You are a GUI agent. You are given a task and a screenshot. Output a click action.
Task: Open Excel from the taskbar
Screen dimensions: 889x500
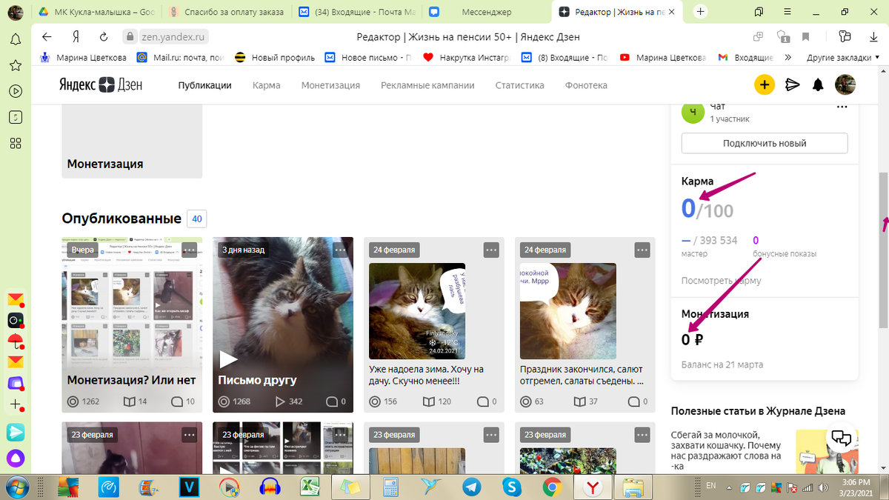click(x=309, y=487)
